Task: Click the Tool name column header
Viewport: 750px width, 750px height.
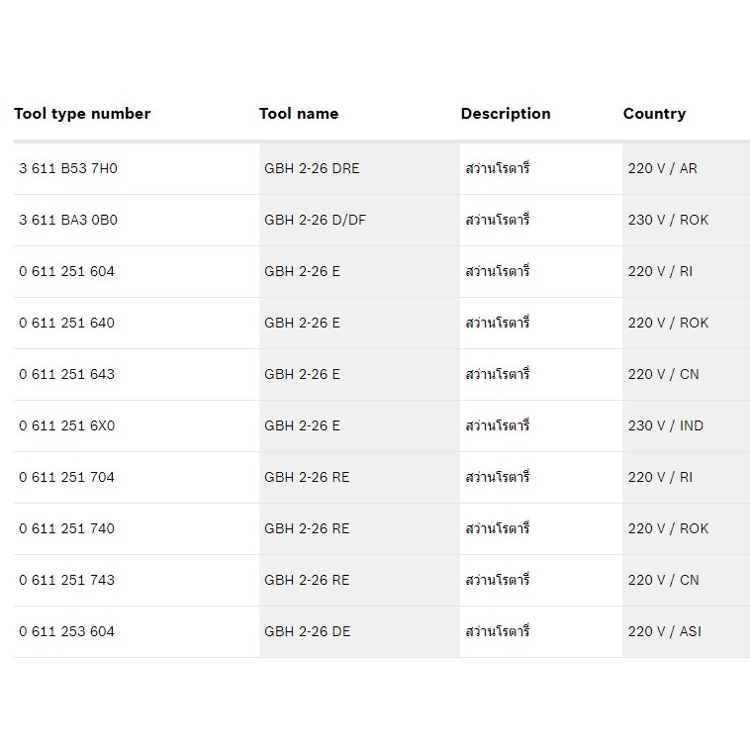Action: [299, 114]
